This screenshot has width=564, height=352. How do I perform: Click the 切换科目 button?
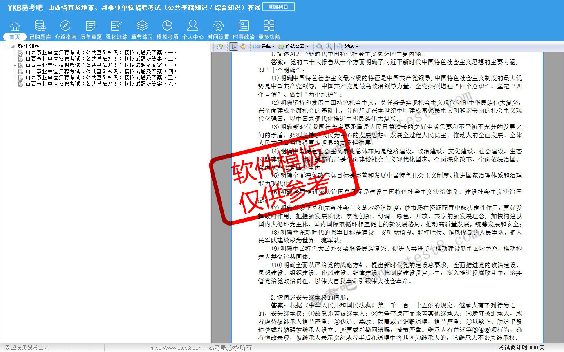(x=278, y=7)
